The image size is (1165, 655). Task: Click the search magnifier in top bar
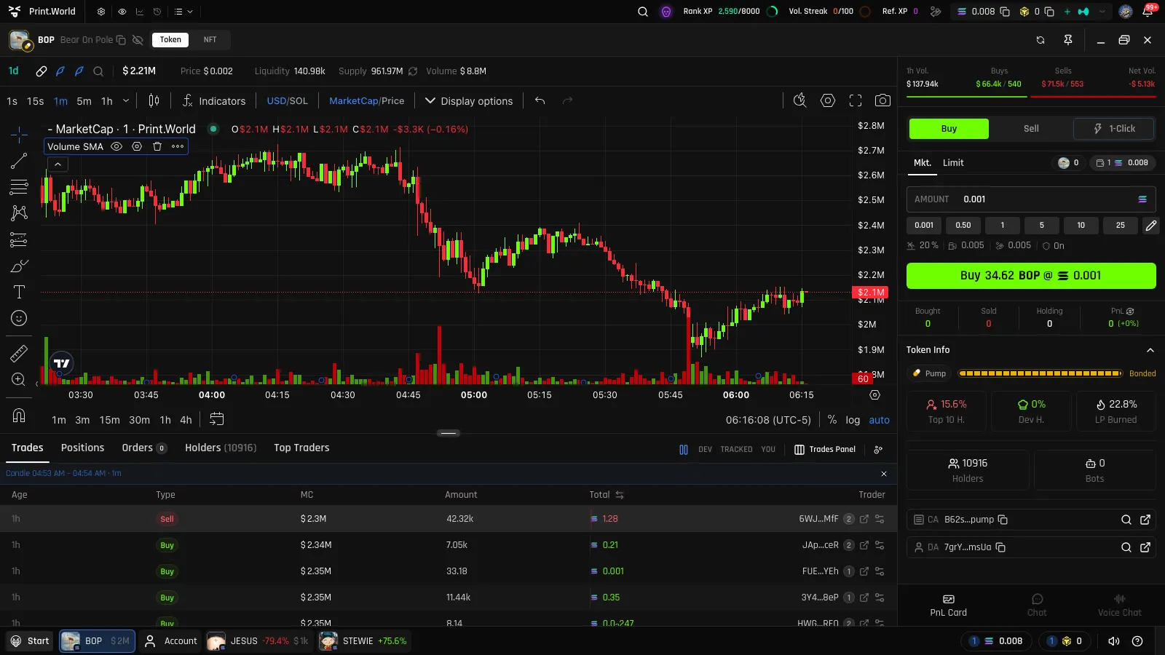click(643, 12)
